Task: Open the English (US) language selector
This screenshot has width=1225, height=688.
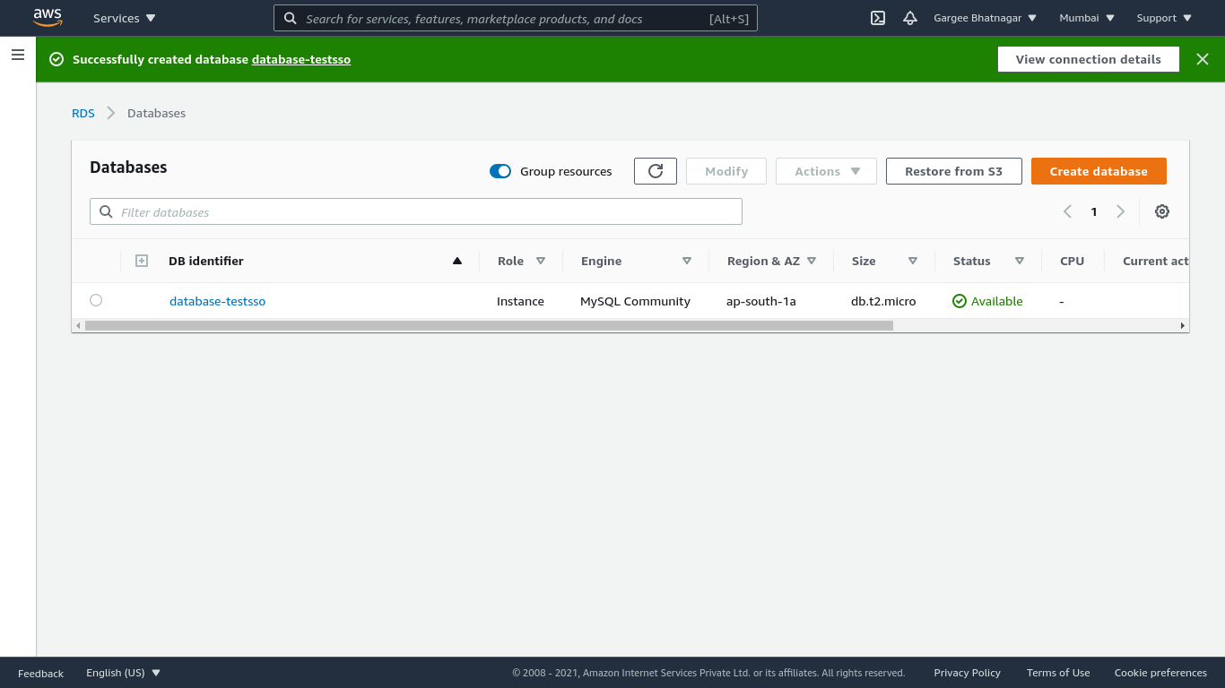Action: point(124,673)
